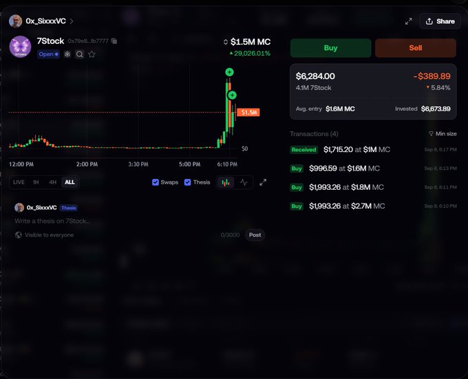Toggle the $1.5M MC price/market cap switcher
Viewport: 468px width, 379px height.
click(226, 42)
